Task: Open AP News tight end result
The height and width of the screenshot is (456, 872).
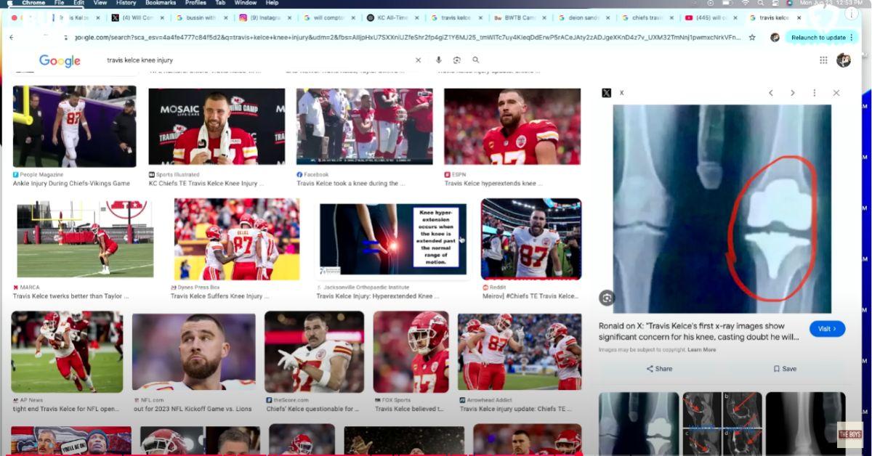Action: 67,352
